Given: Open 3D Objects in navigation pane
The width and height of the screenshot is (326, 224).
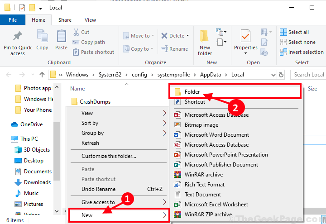Looking at the screenshot, I should [x=32, y=150].
